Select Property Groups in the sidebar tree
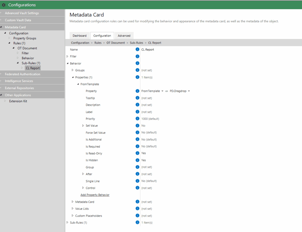The height and width of the screenshot is (232, 302). (x=25, y=38)
